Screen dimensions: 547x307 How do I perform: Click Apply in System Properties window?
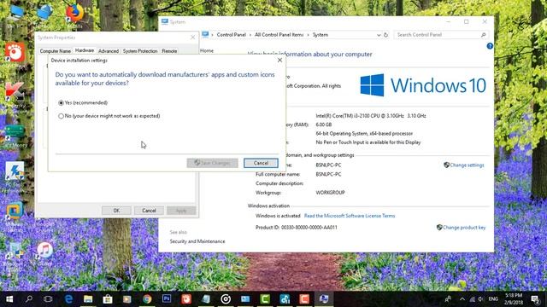click(181, 211)
